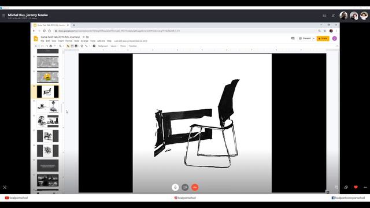Screen dimensions: 370x208
Task: Open the zoom level dropdown arrow
Action: (63, 46)
